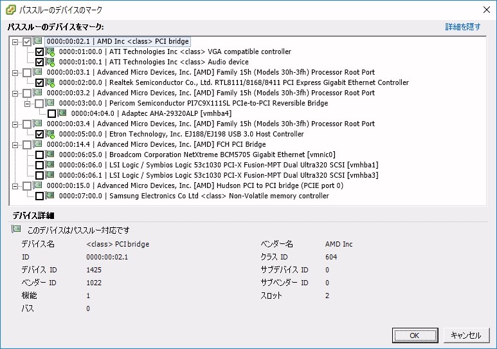Collapse the 0000:00:03.4 Root Port node
The width and height of the screenshot is (497, 349).
tap(15, 124)
